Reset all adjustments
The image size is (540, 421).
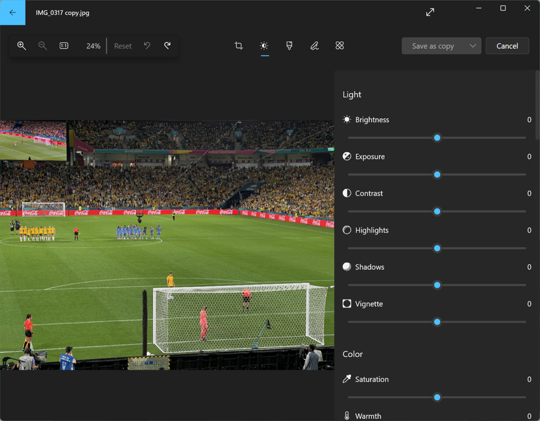122,46
